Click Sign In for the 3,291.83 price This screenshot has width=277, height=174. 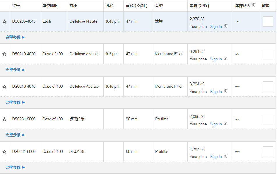(216, 59)
